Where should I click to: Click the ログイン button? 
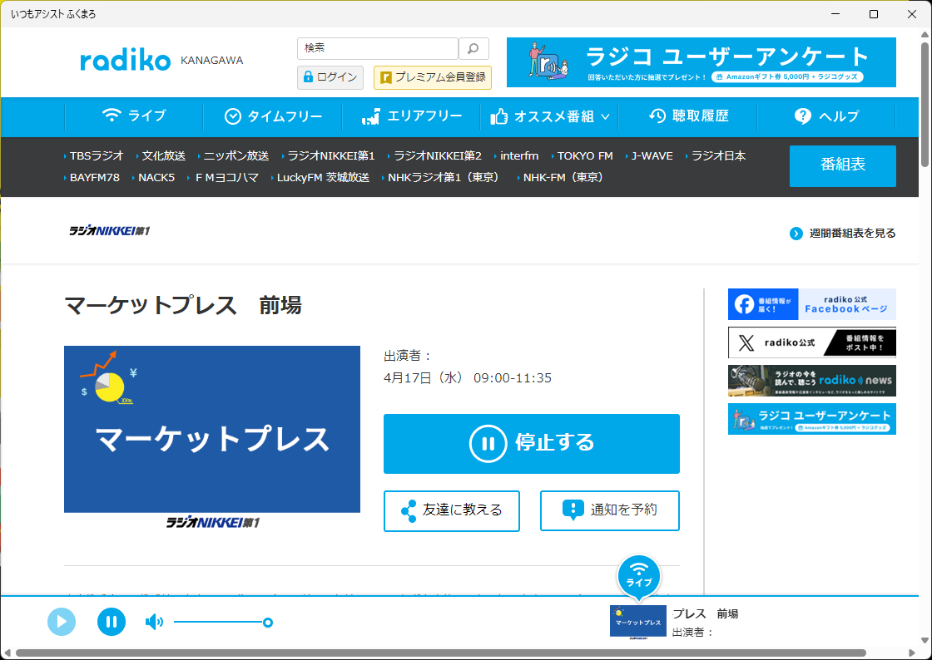pyautogui.click(x=330, y=77)
